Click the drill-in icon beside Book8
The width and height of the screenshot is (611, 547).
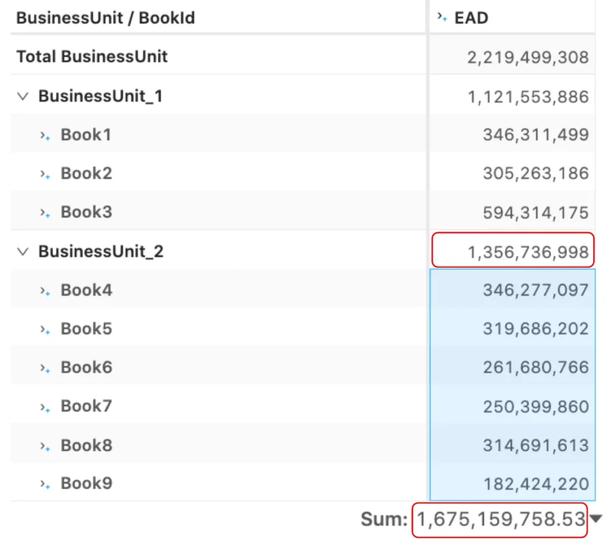click(x=45, y=446)
